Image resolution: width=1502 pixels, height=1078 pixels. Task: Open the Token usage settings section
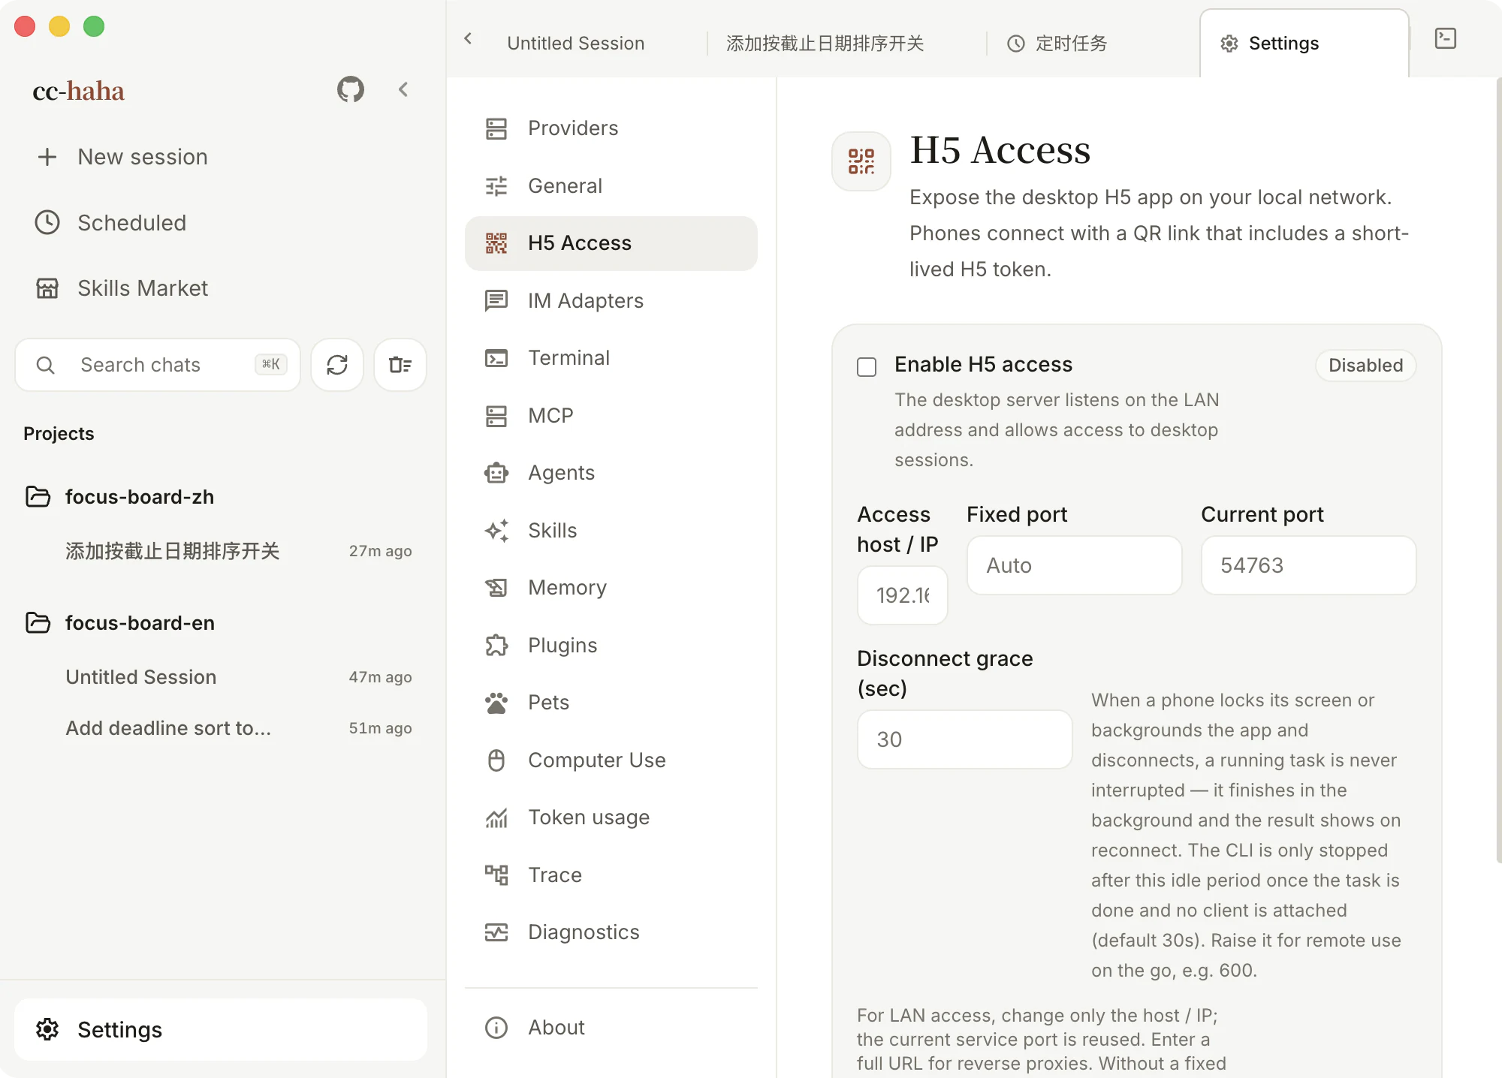pyautogui.click(x=611, y=818)
